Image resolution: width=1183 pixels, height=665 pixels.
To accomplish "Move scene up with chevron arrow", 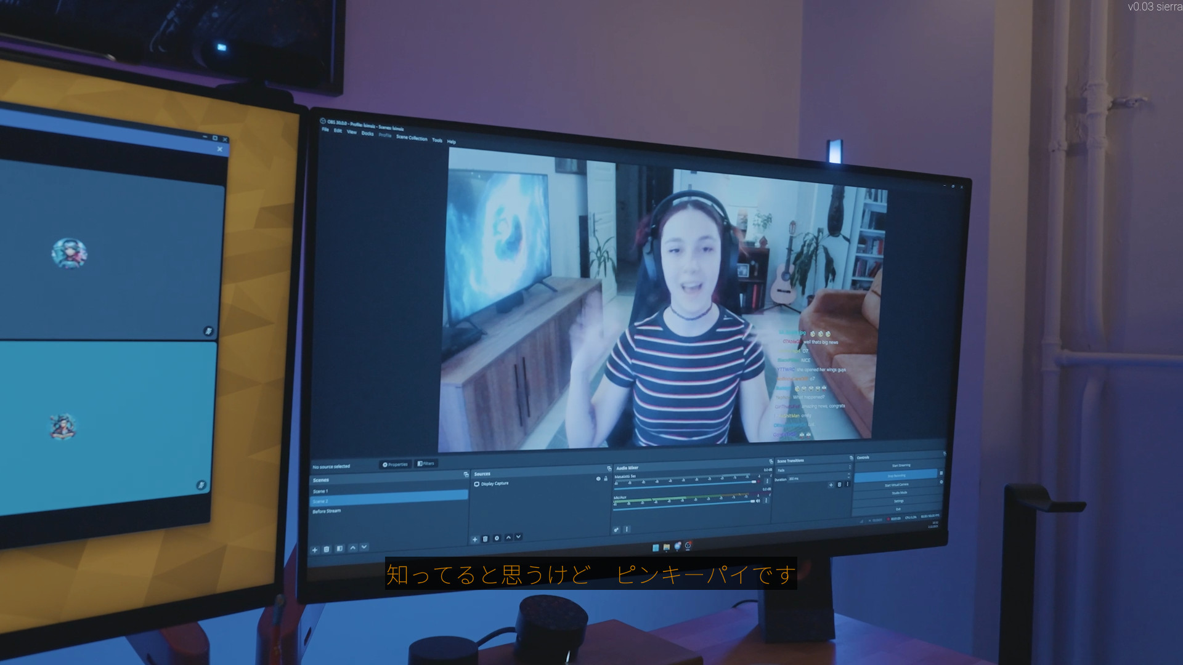I will click(x=353, y=547).
